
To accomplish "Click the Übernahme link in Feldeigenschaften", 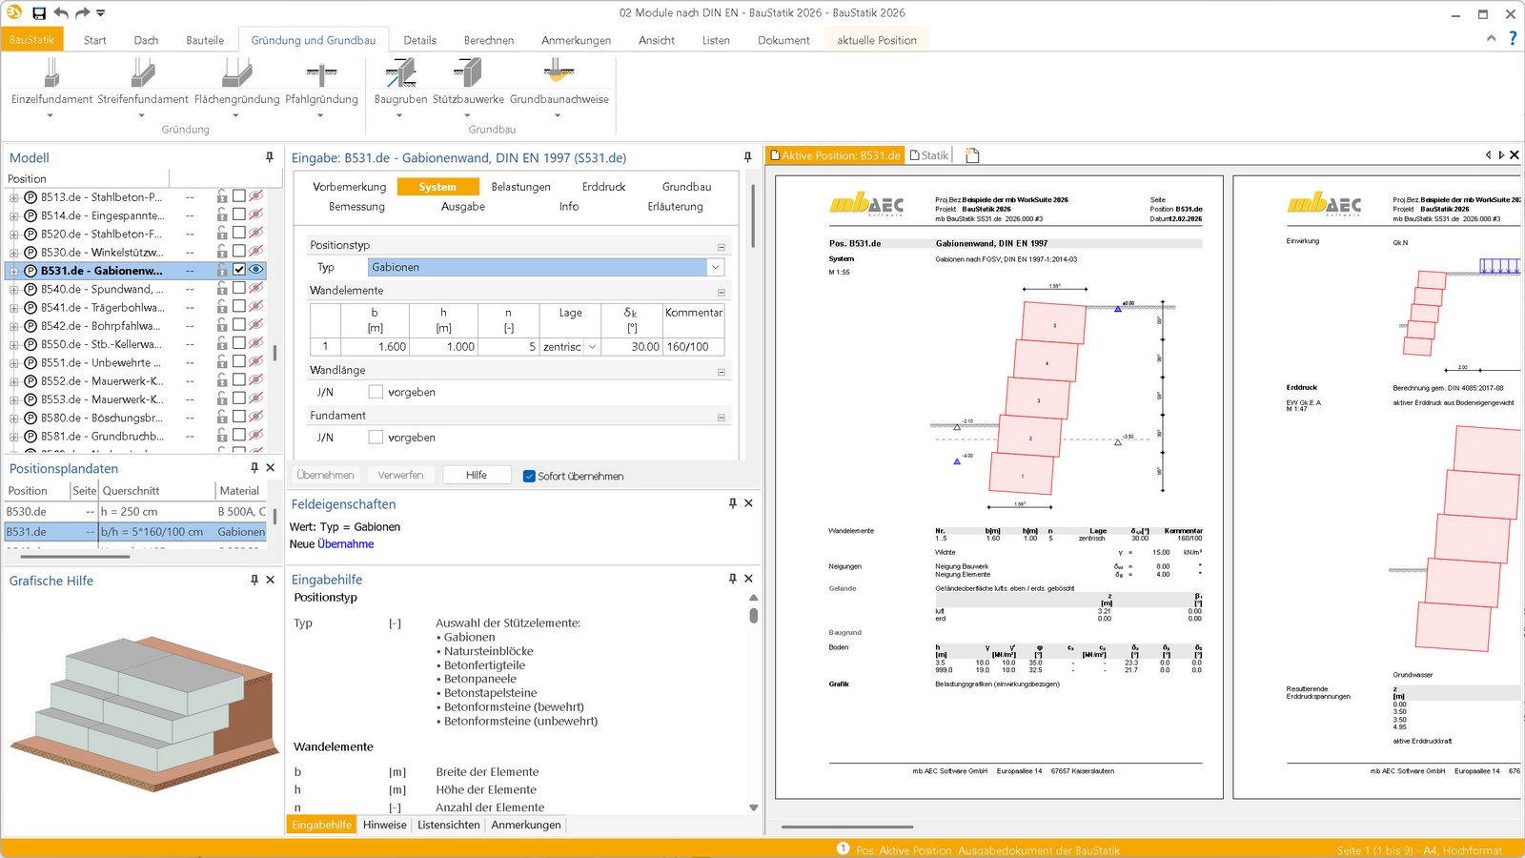I will [x=345, y=544].
